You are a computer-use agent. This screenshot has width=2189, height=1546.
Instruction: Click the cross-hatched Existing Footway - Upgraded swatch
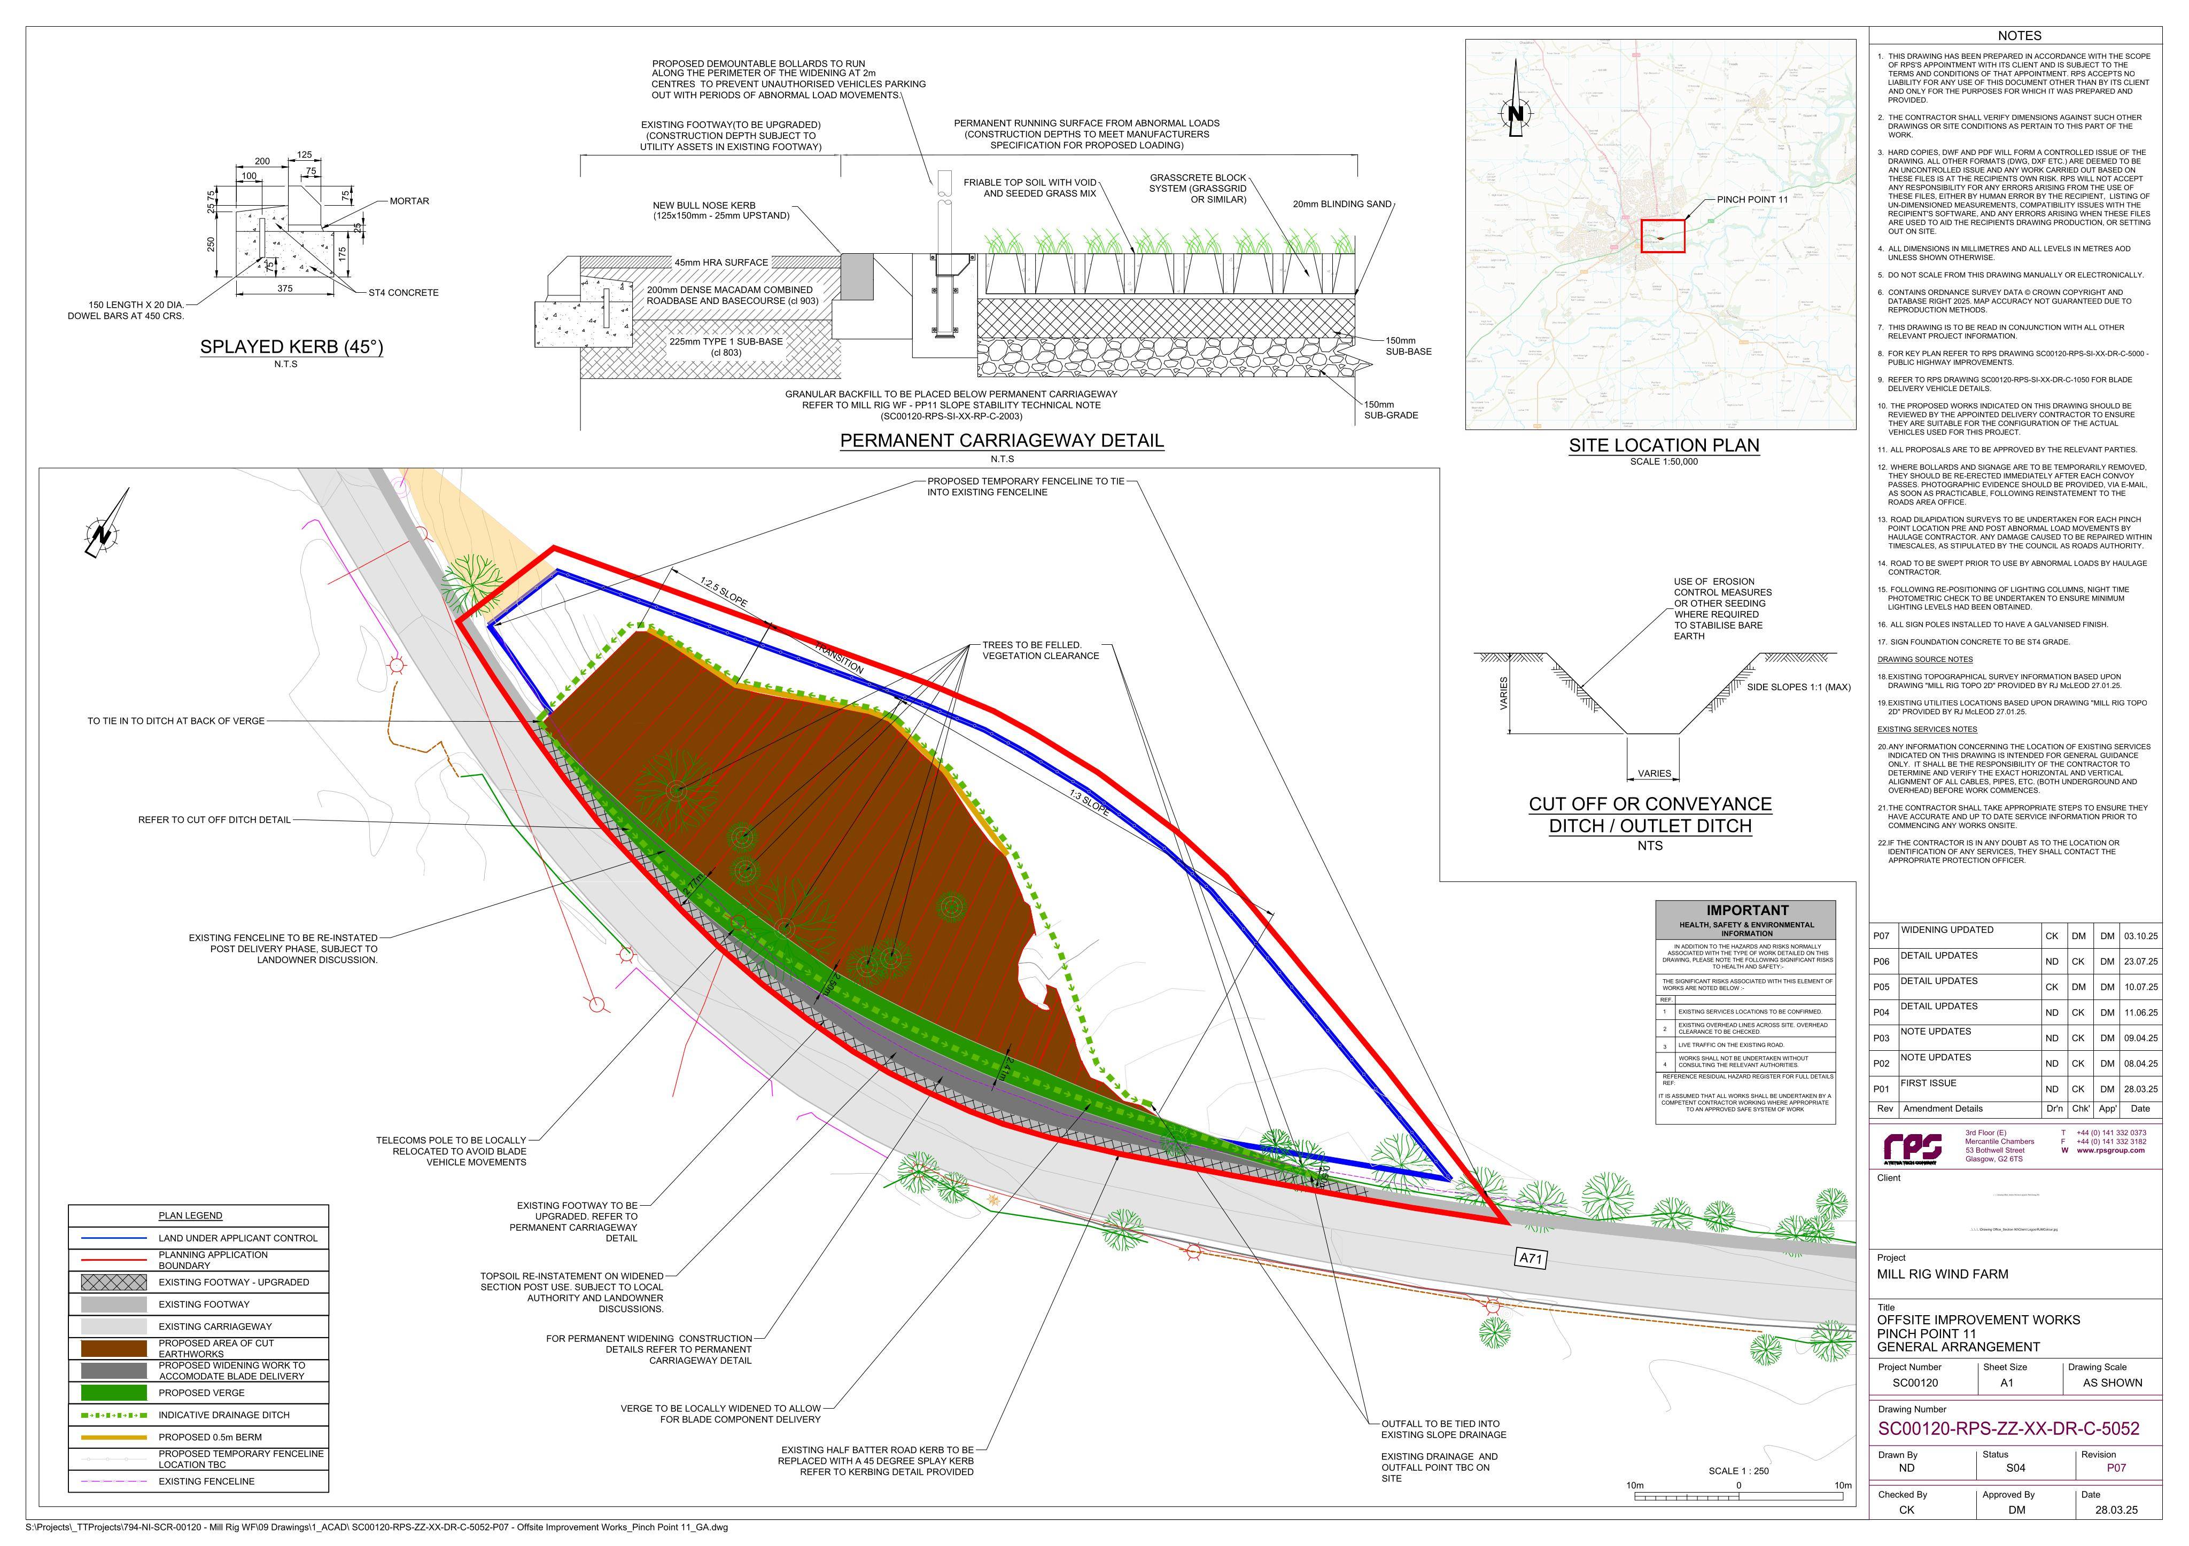(x=113, y=1282)
